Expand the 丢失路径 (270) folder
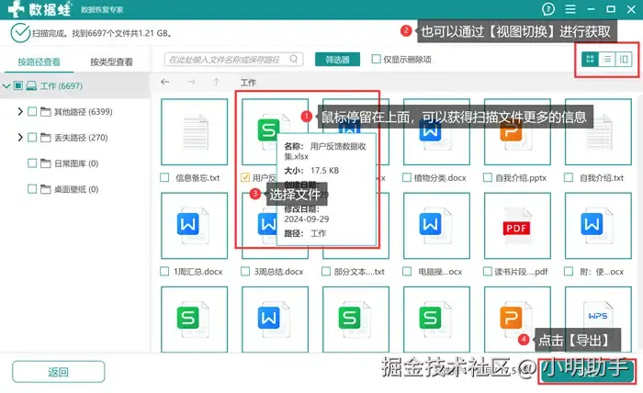 tap(19, 138)
